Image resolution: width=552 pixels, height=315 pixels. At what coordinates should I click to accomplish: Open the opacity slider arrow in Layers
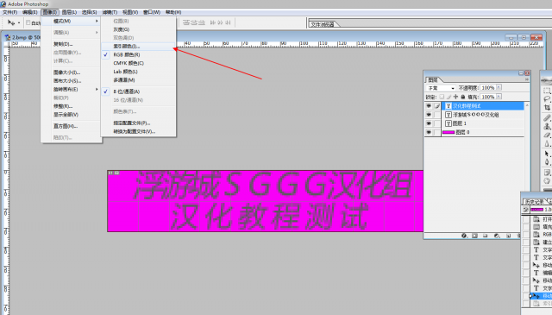(x=499, y=87)
